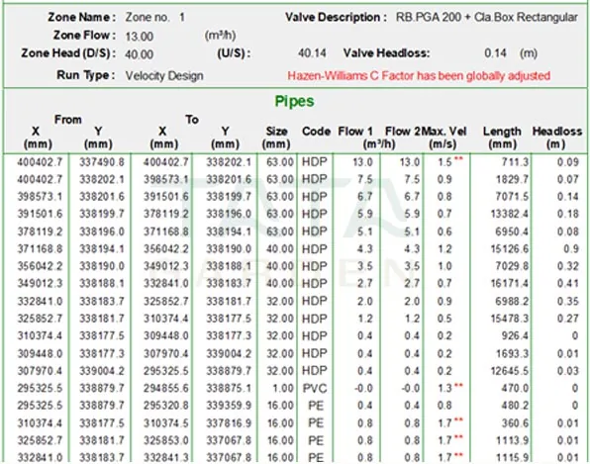
Task: Click the To X cell 332841.3
Action: [x=166, y=458]
